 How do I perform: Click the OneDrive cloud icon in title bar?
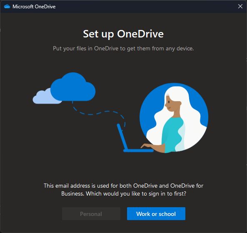click(7, 7)
